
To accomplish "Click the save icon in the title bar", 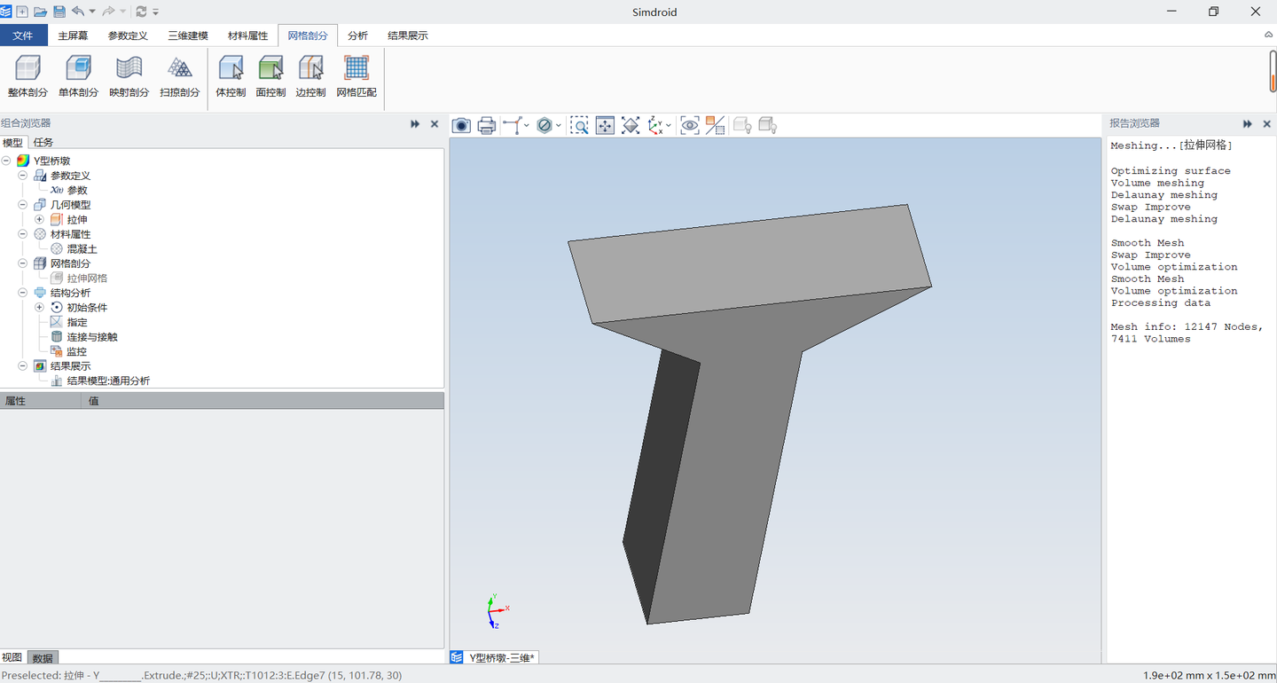I will 59,12.
